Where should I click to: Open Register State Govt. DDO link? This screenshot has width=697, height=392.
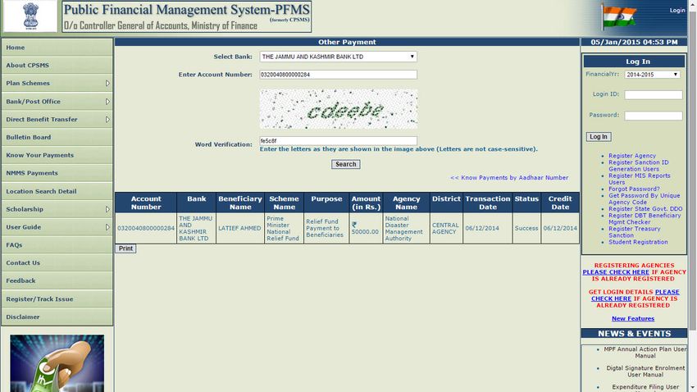pyautogui.click(x=645, y=208)
